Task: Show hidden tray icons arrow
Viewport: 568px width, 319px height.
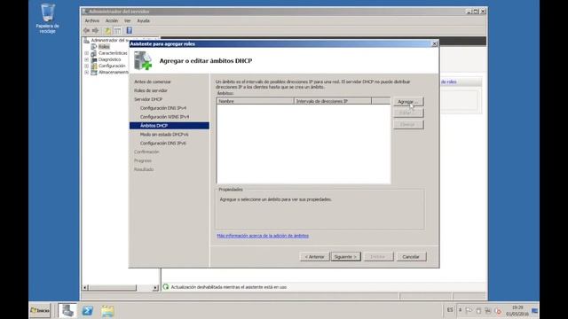Action: [x=460, y=310]
